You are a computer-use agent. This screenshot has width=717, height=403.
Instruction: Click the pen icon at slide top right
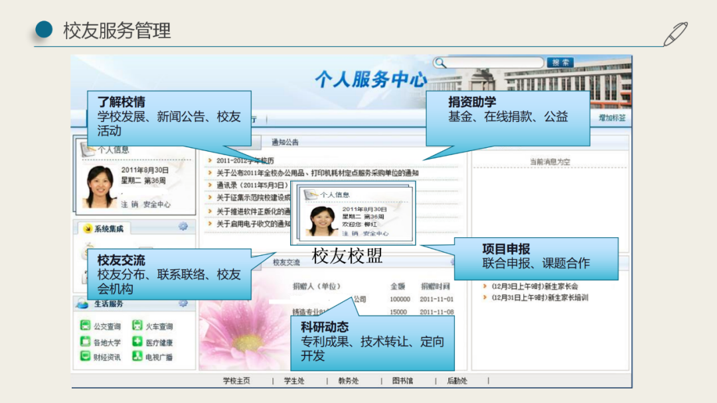tap(675, 34)
